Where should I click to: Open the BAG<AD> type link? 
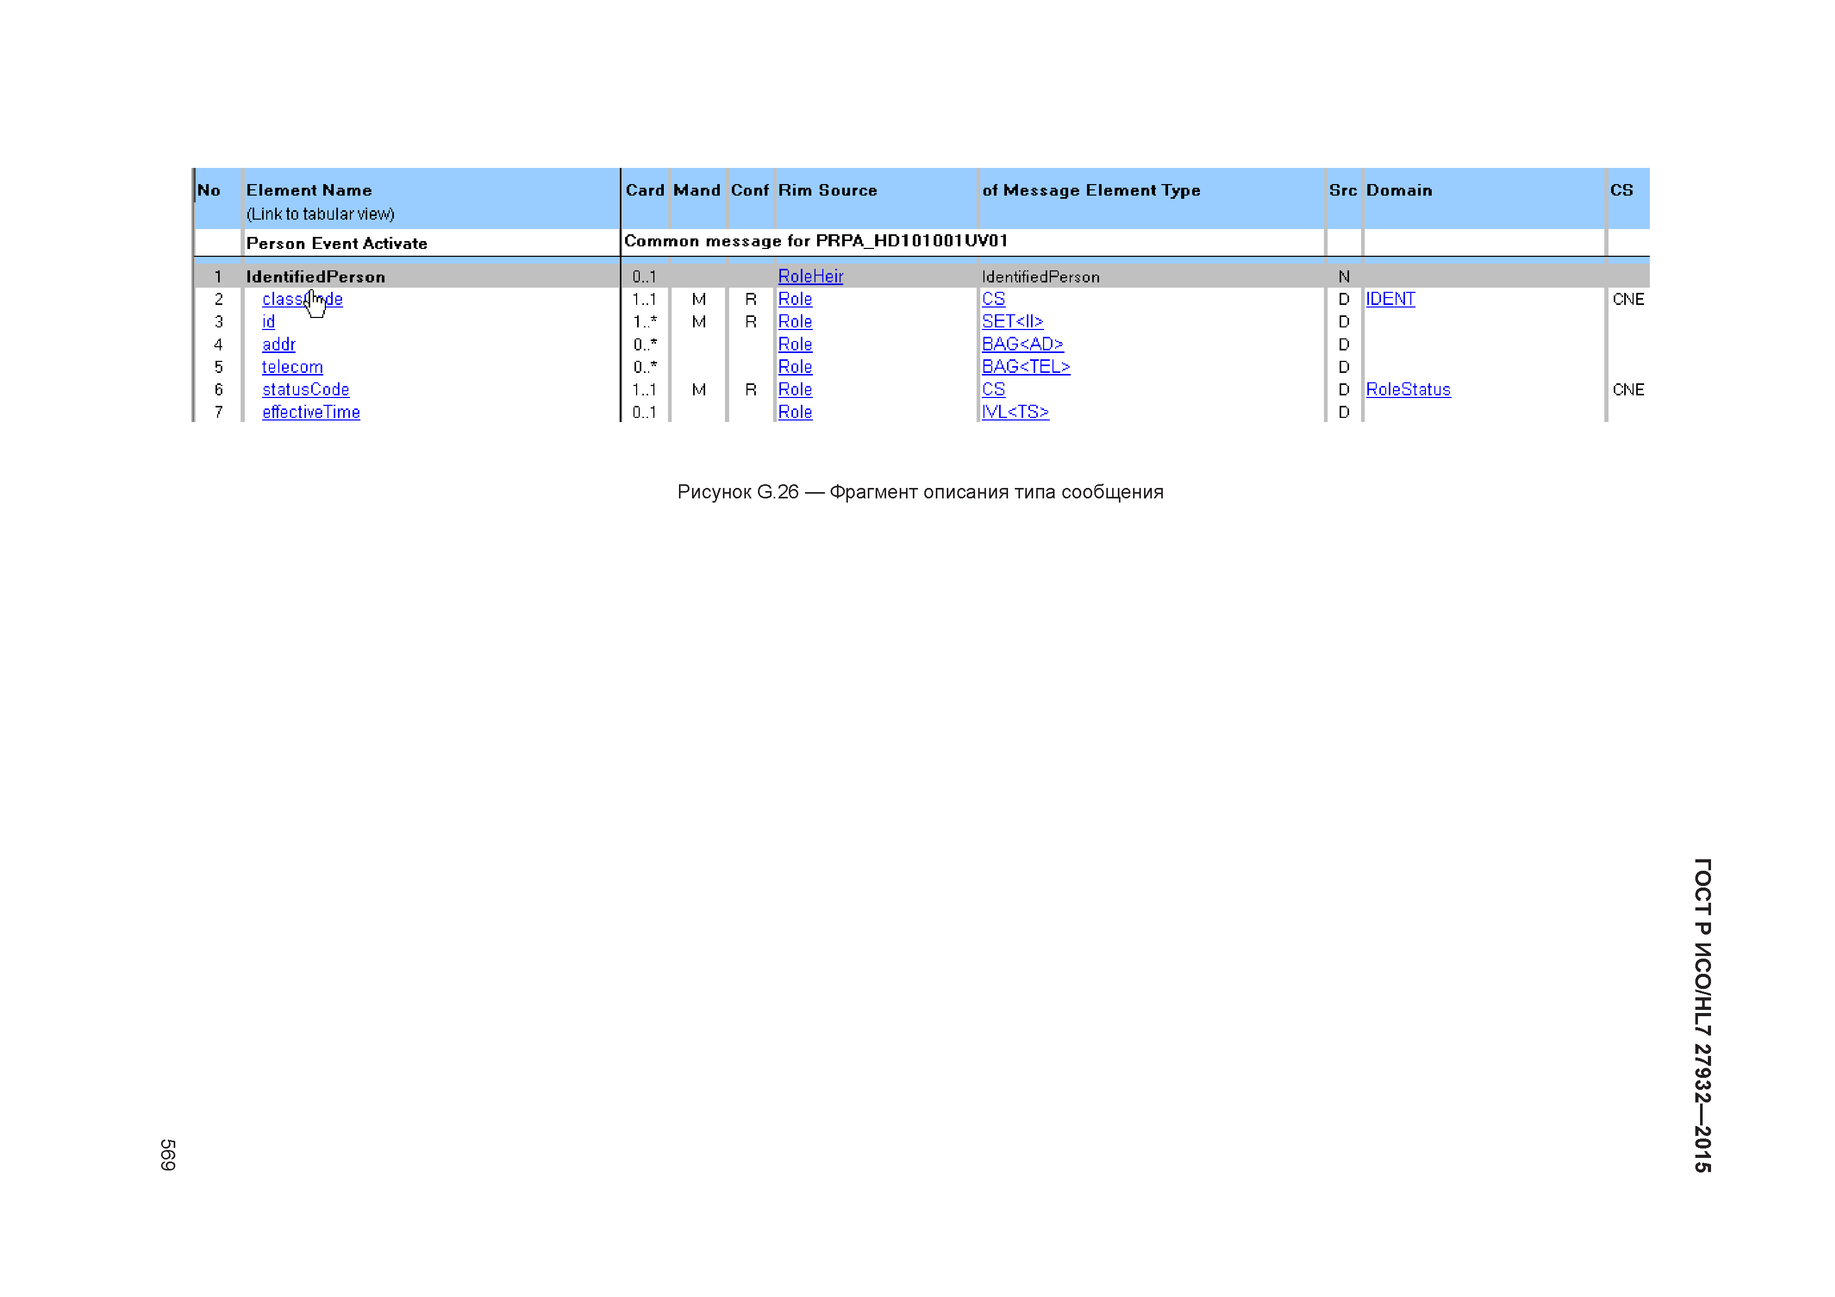click(1023, 345)
